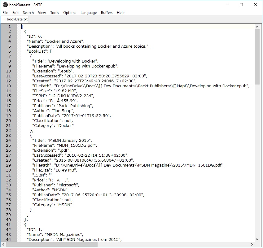
Task: Click line number 44 in the margin
Action: click(x=8, y=239)
